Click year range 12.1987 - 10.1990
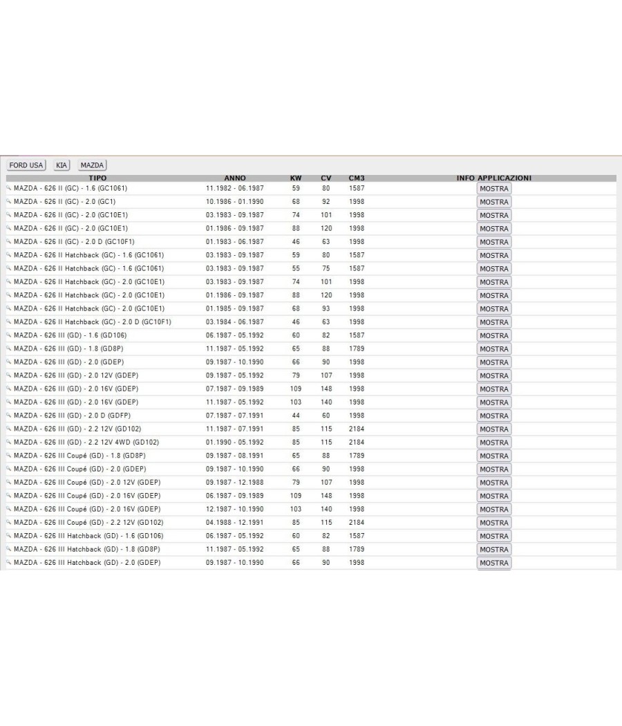 coord(235,509)
